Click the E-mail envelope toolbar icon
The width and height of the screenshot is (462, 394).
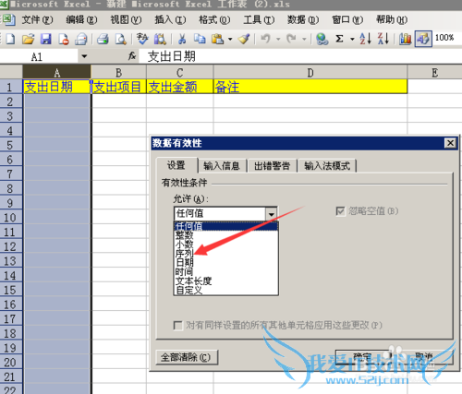tap(81, 39)
